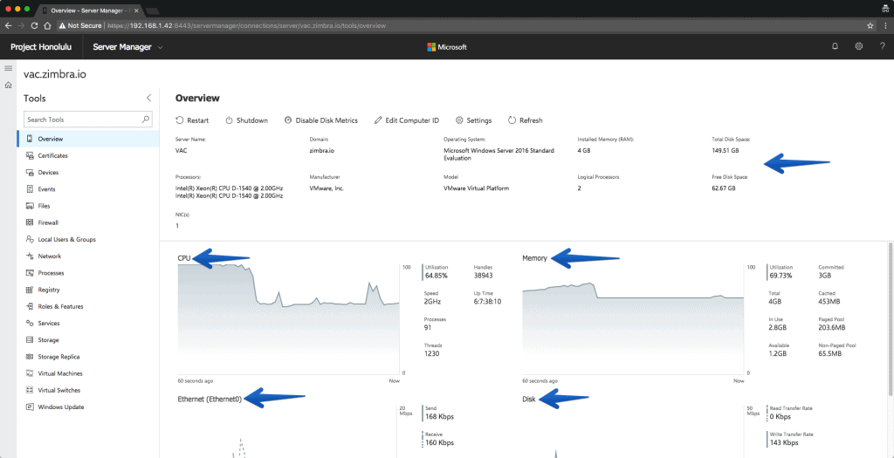
Task: Click the Send 168 Kbps value
Action: (x=440, y=416)
